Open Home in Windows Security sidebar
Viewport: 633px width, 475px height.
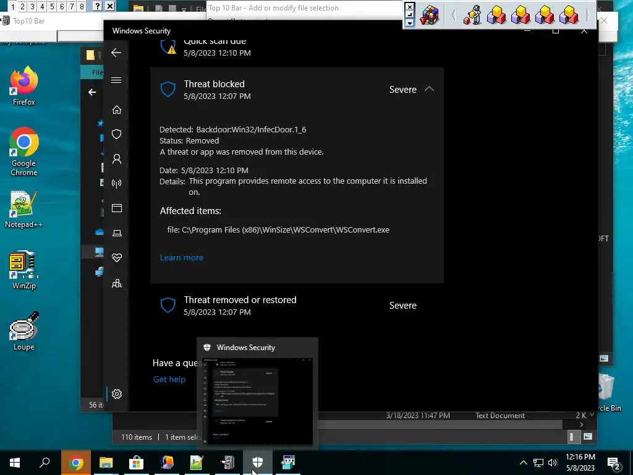117,110
